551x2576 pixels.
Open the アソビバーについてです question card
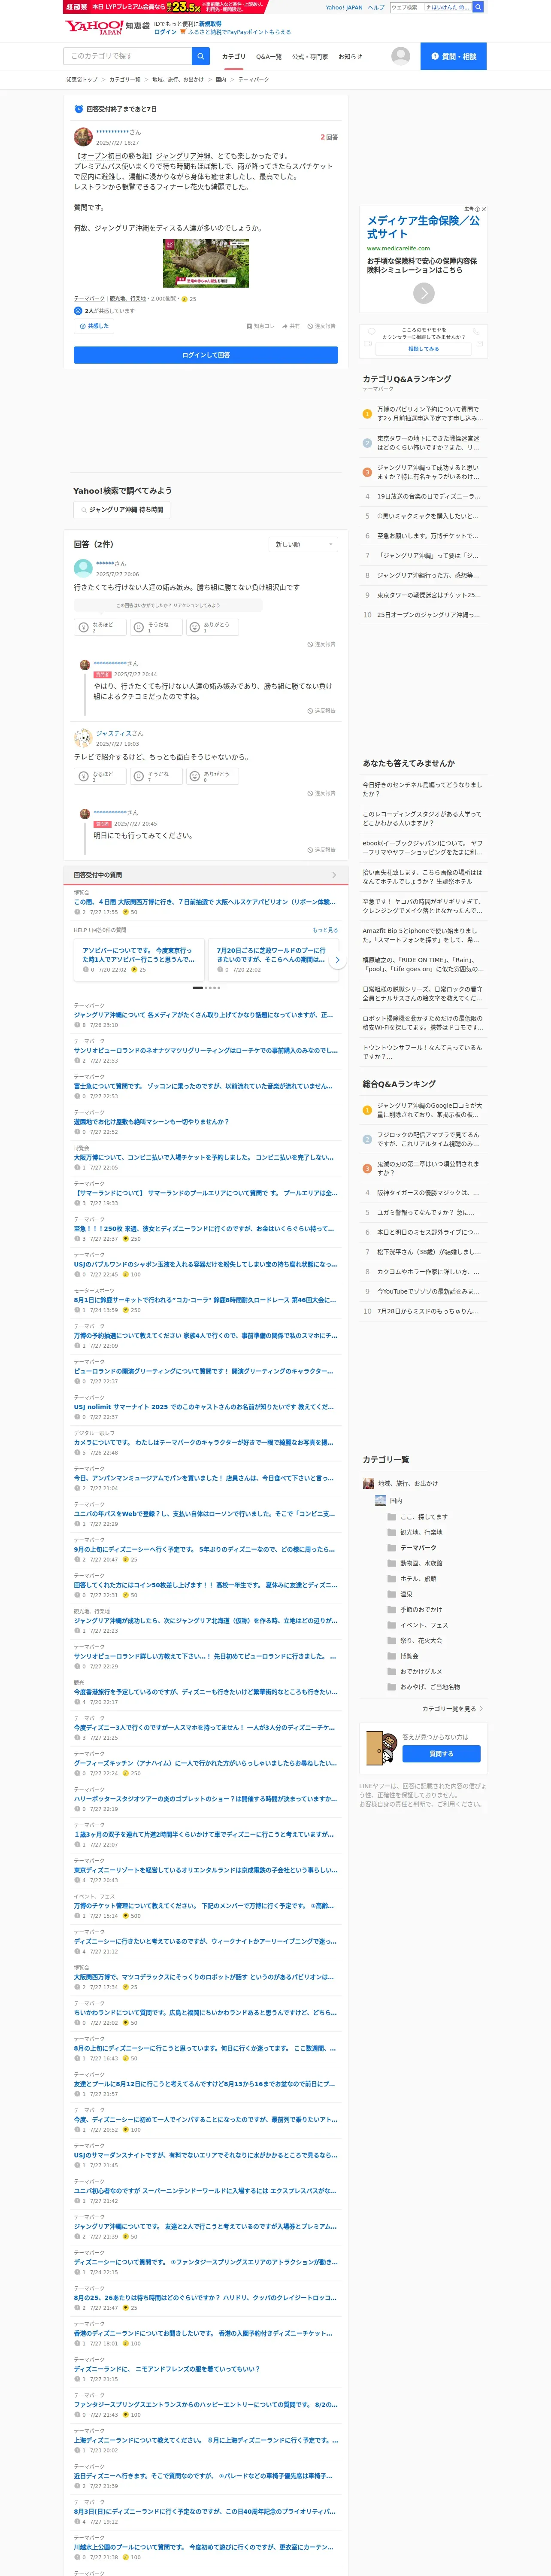click(139, 960)
